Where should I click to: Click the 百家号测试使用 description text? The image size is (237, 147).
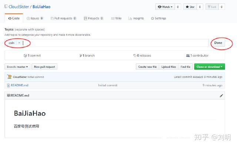pyautogui.click(x=26, y=126)
